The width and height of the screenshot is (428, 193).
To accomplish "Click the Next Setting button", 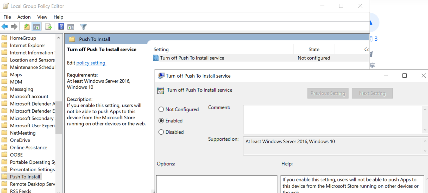I will 372,93.
